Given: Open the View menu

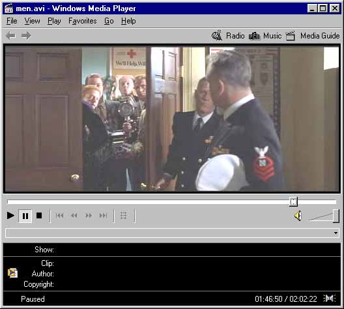Looking at the screenshot, I should click(33, 21).
